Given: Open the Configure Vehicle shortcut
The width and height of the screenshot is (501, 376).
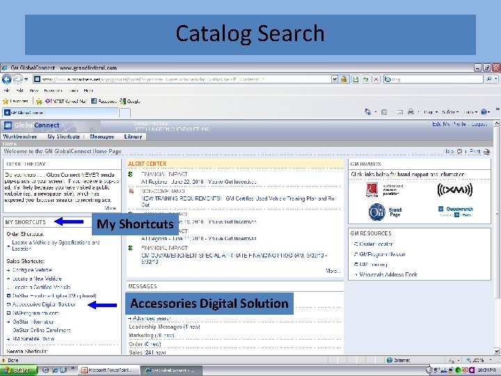Looking at the screenshot, I should 32,270.
